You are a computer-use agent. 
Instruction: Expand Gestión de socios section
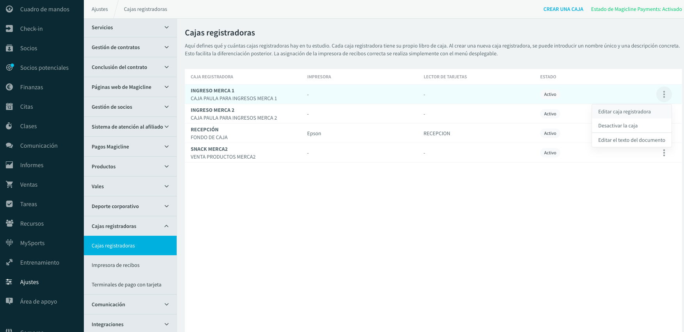pyautogui.click(x=130, y=107)
